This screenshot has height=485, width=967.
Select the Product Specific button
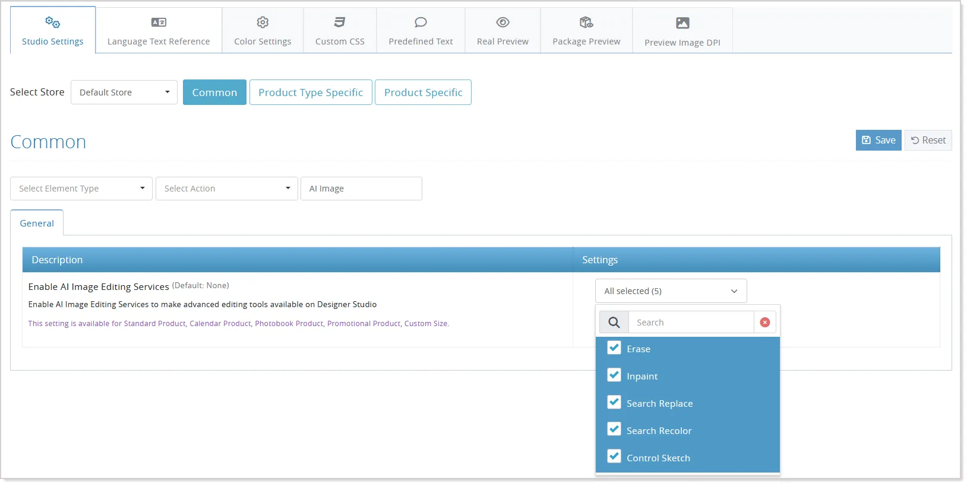[x=424, y=92]
